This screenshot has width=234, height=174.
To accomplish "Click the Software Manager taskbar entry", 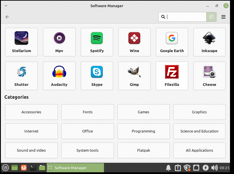I will coord(75,168).
